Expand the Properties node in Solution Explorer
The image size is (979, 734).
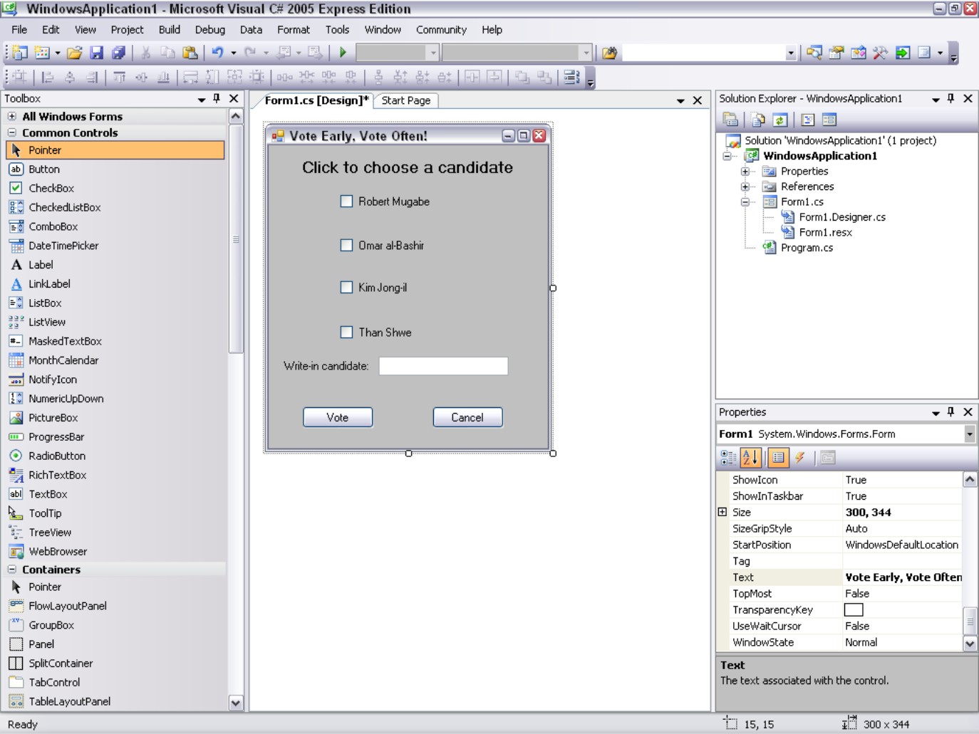745,171
